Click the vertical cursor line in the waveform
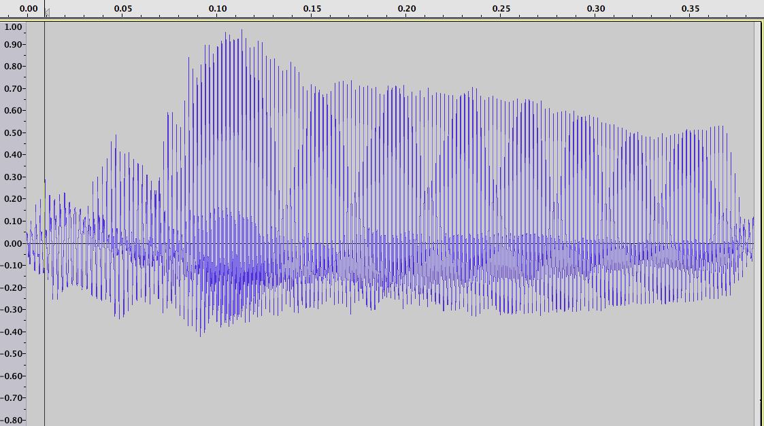The image size is (764, 426). (x=44, y=224)
